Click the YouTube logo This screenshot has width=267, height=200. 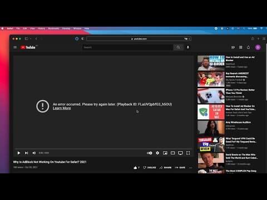point(28,47)
